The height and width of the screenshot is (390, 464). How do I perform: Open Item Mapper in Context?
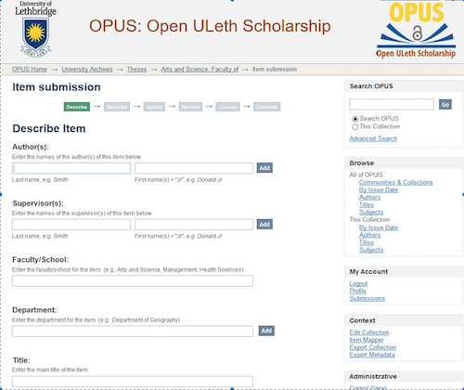(x=367, y=340)
